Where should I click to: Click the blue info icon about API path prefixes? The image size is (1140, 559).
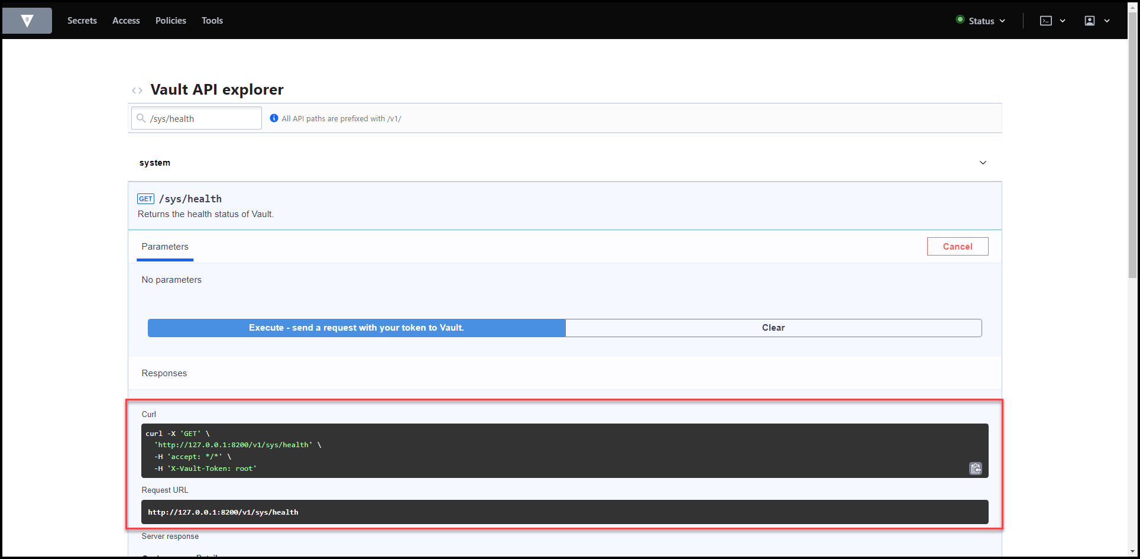coord(274,118)
